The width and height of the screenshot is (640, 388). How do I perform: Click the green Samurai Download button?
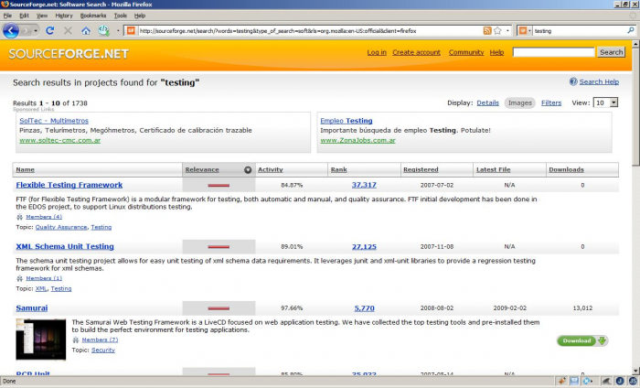tap(582, 340)
